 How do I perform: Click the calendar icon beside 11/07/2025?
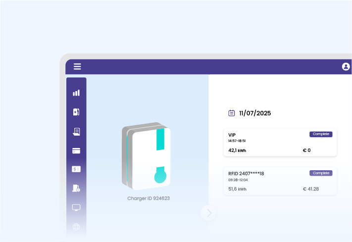tap(232, 113)
